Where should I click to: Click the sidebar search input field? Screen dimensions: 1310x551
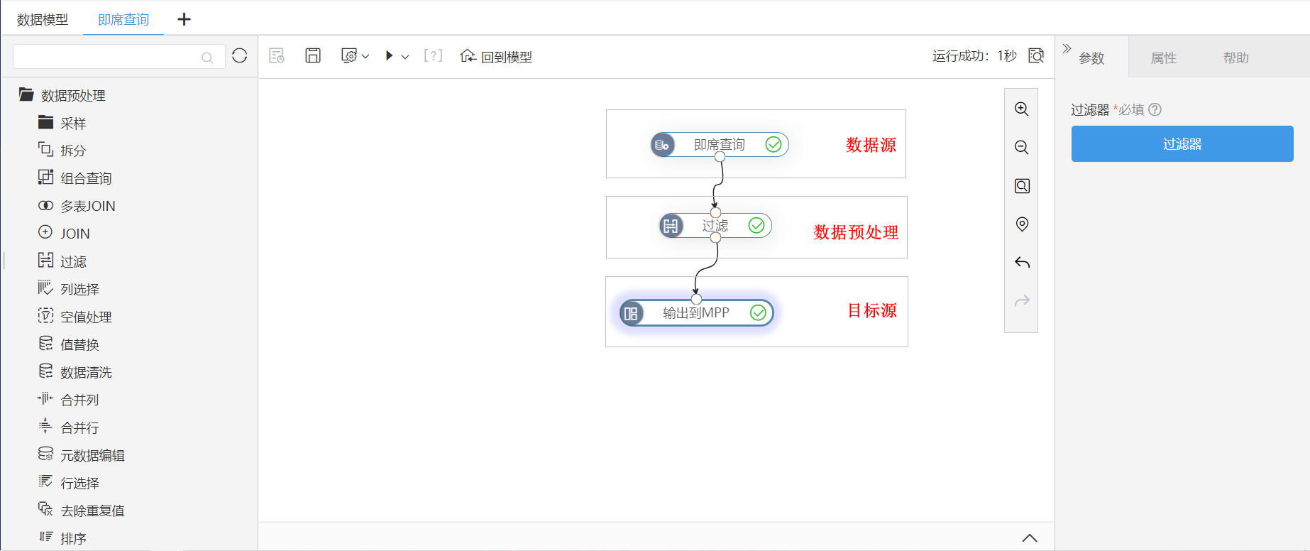pos(119,57)
